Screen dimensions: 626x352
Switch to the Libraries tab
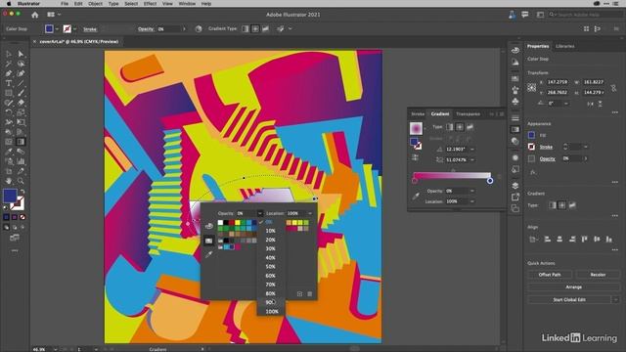(x=565, y=46)
